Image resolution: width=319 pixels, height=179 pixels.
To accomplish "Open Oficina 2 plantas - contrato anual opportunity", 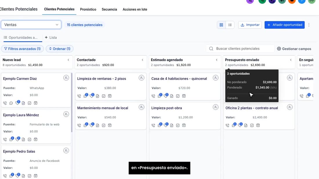I will (x=252, y=108).
